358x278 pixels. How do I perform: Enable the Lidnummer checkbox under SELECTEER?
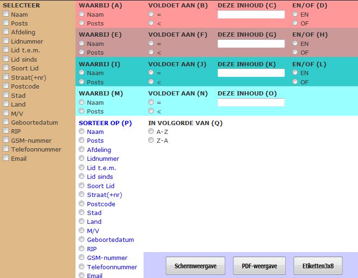coord(6,41)
